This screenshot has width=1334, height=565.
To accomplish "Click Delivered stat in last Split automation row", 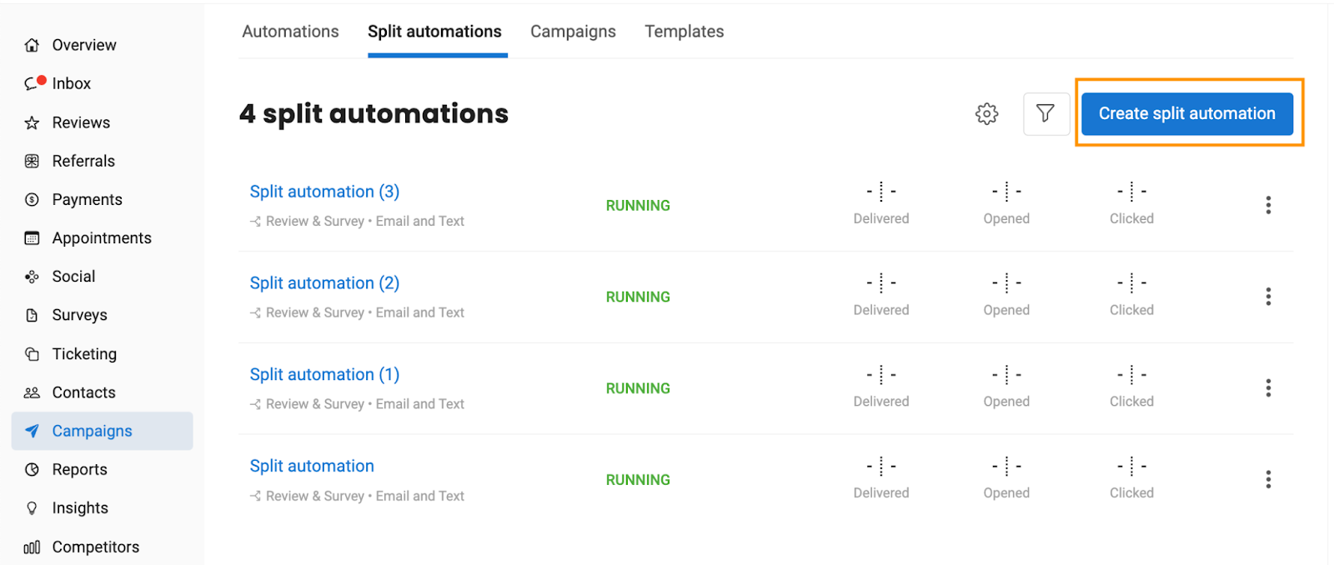I will 881,479.
